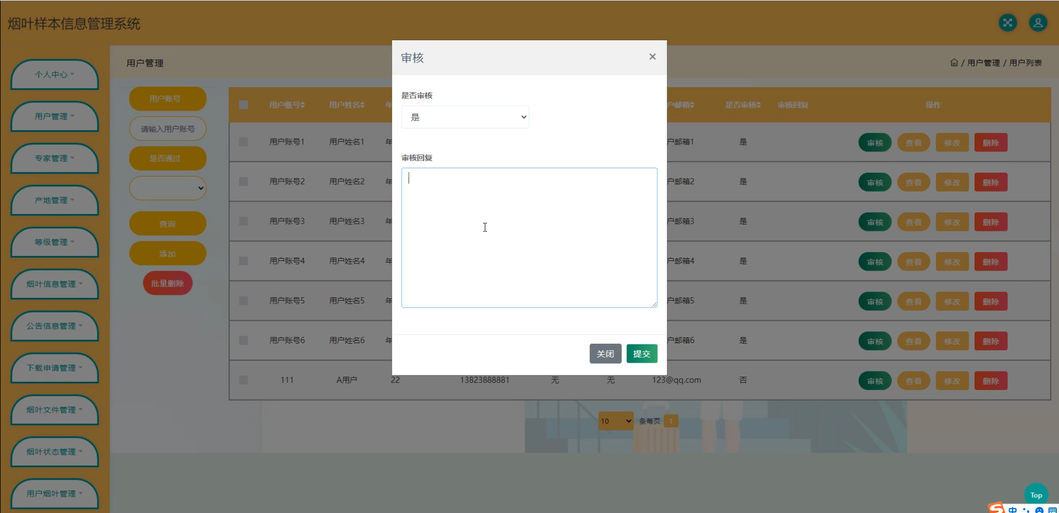Open 是否审核 dropdown in dialog

(x=465, y=117)
